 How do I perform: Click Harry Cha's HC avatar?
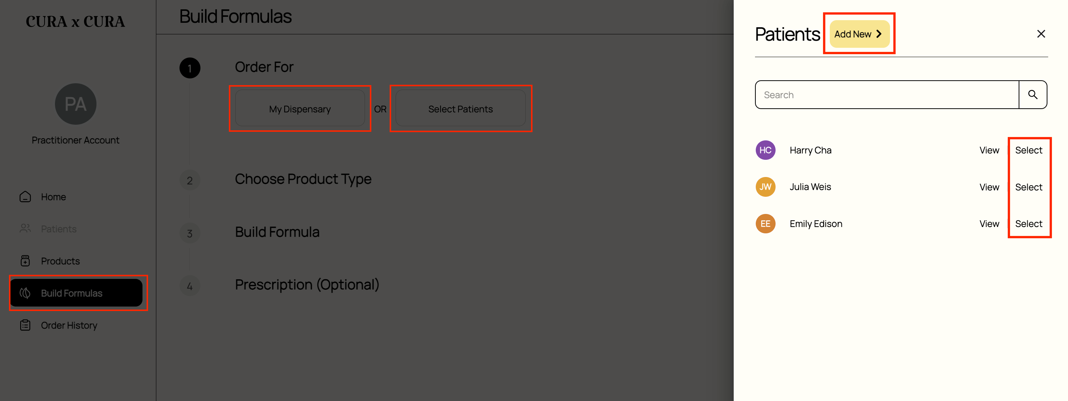pyautogui.click(x=765, y=150)
